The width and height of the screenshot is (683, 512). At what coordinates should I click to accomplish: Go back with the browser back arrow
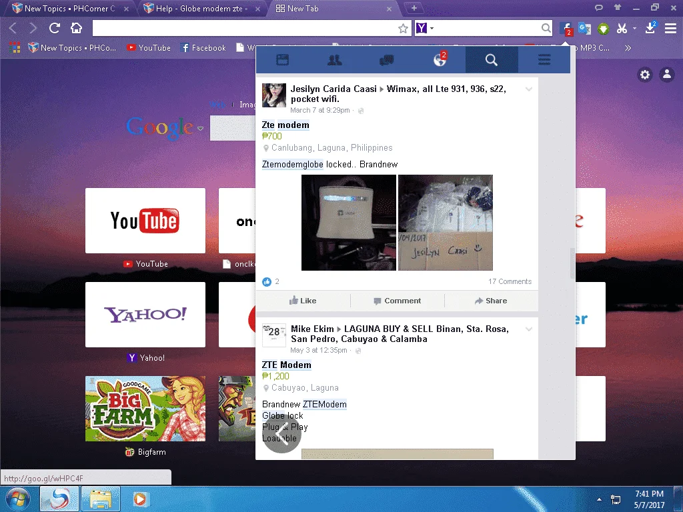(13, 28)
